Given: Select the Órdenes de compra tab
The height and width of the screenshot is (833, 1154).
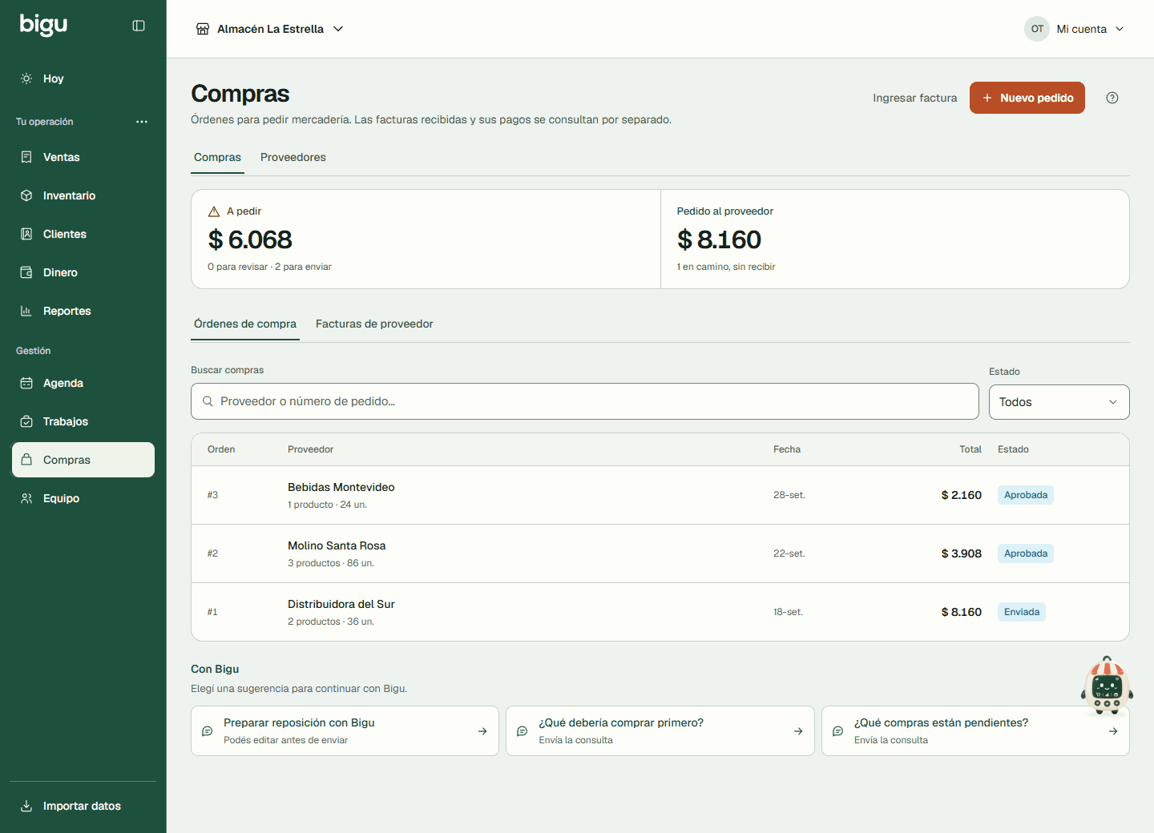Looking at the screenshot, I should (x=245, y=324).
